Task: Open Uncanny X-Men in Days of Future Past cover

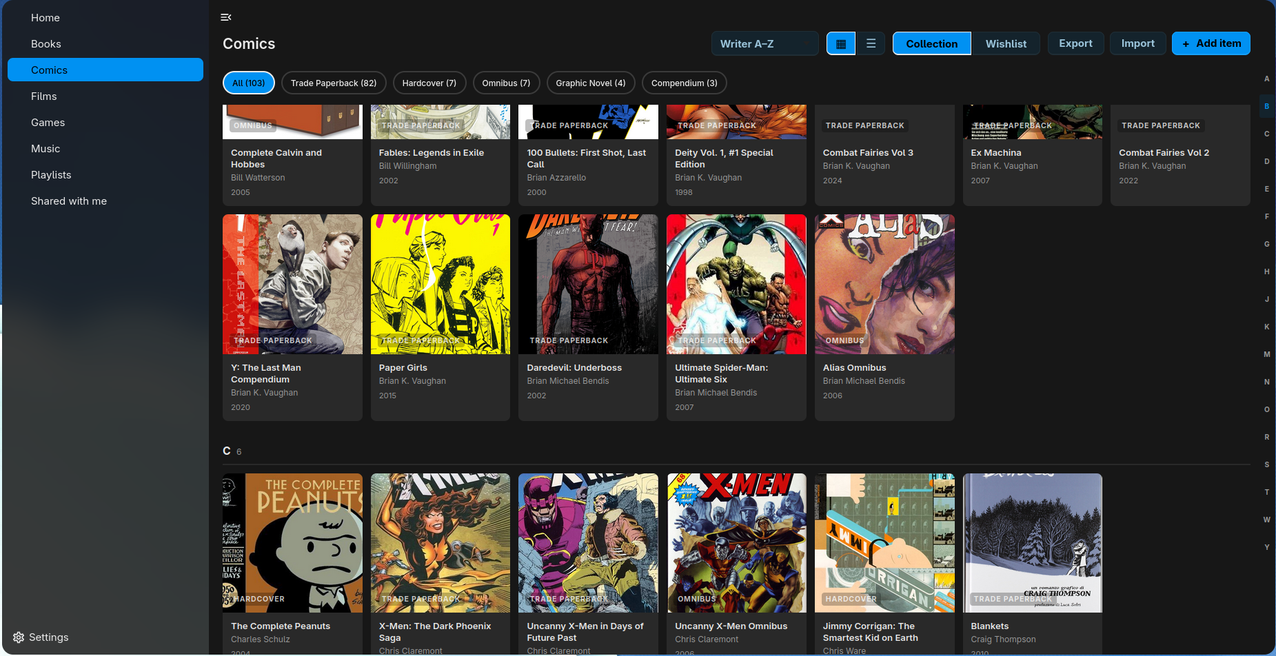Action: coord(588,543)
